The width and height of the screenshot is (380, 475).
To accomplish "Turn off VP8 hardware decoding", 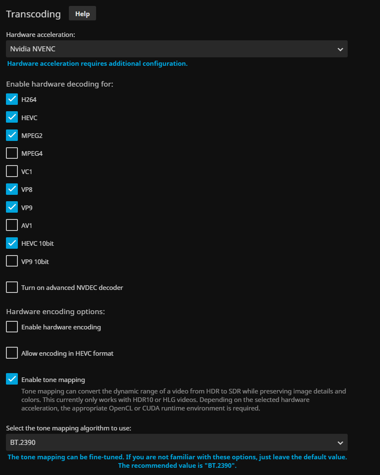I will click(12, 189).
